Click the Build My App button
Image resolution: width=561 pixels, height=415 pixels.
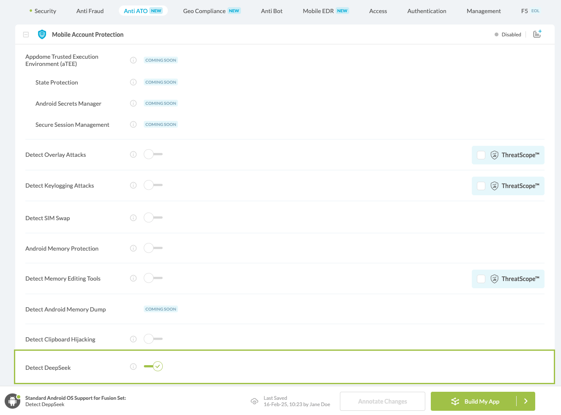[x=478, y=401]
